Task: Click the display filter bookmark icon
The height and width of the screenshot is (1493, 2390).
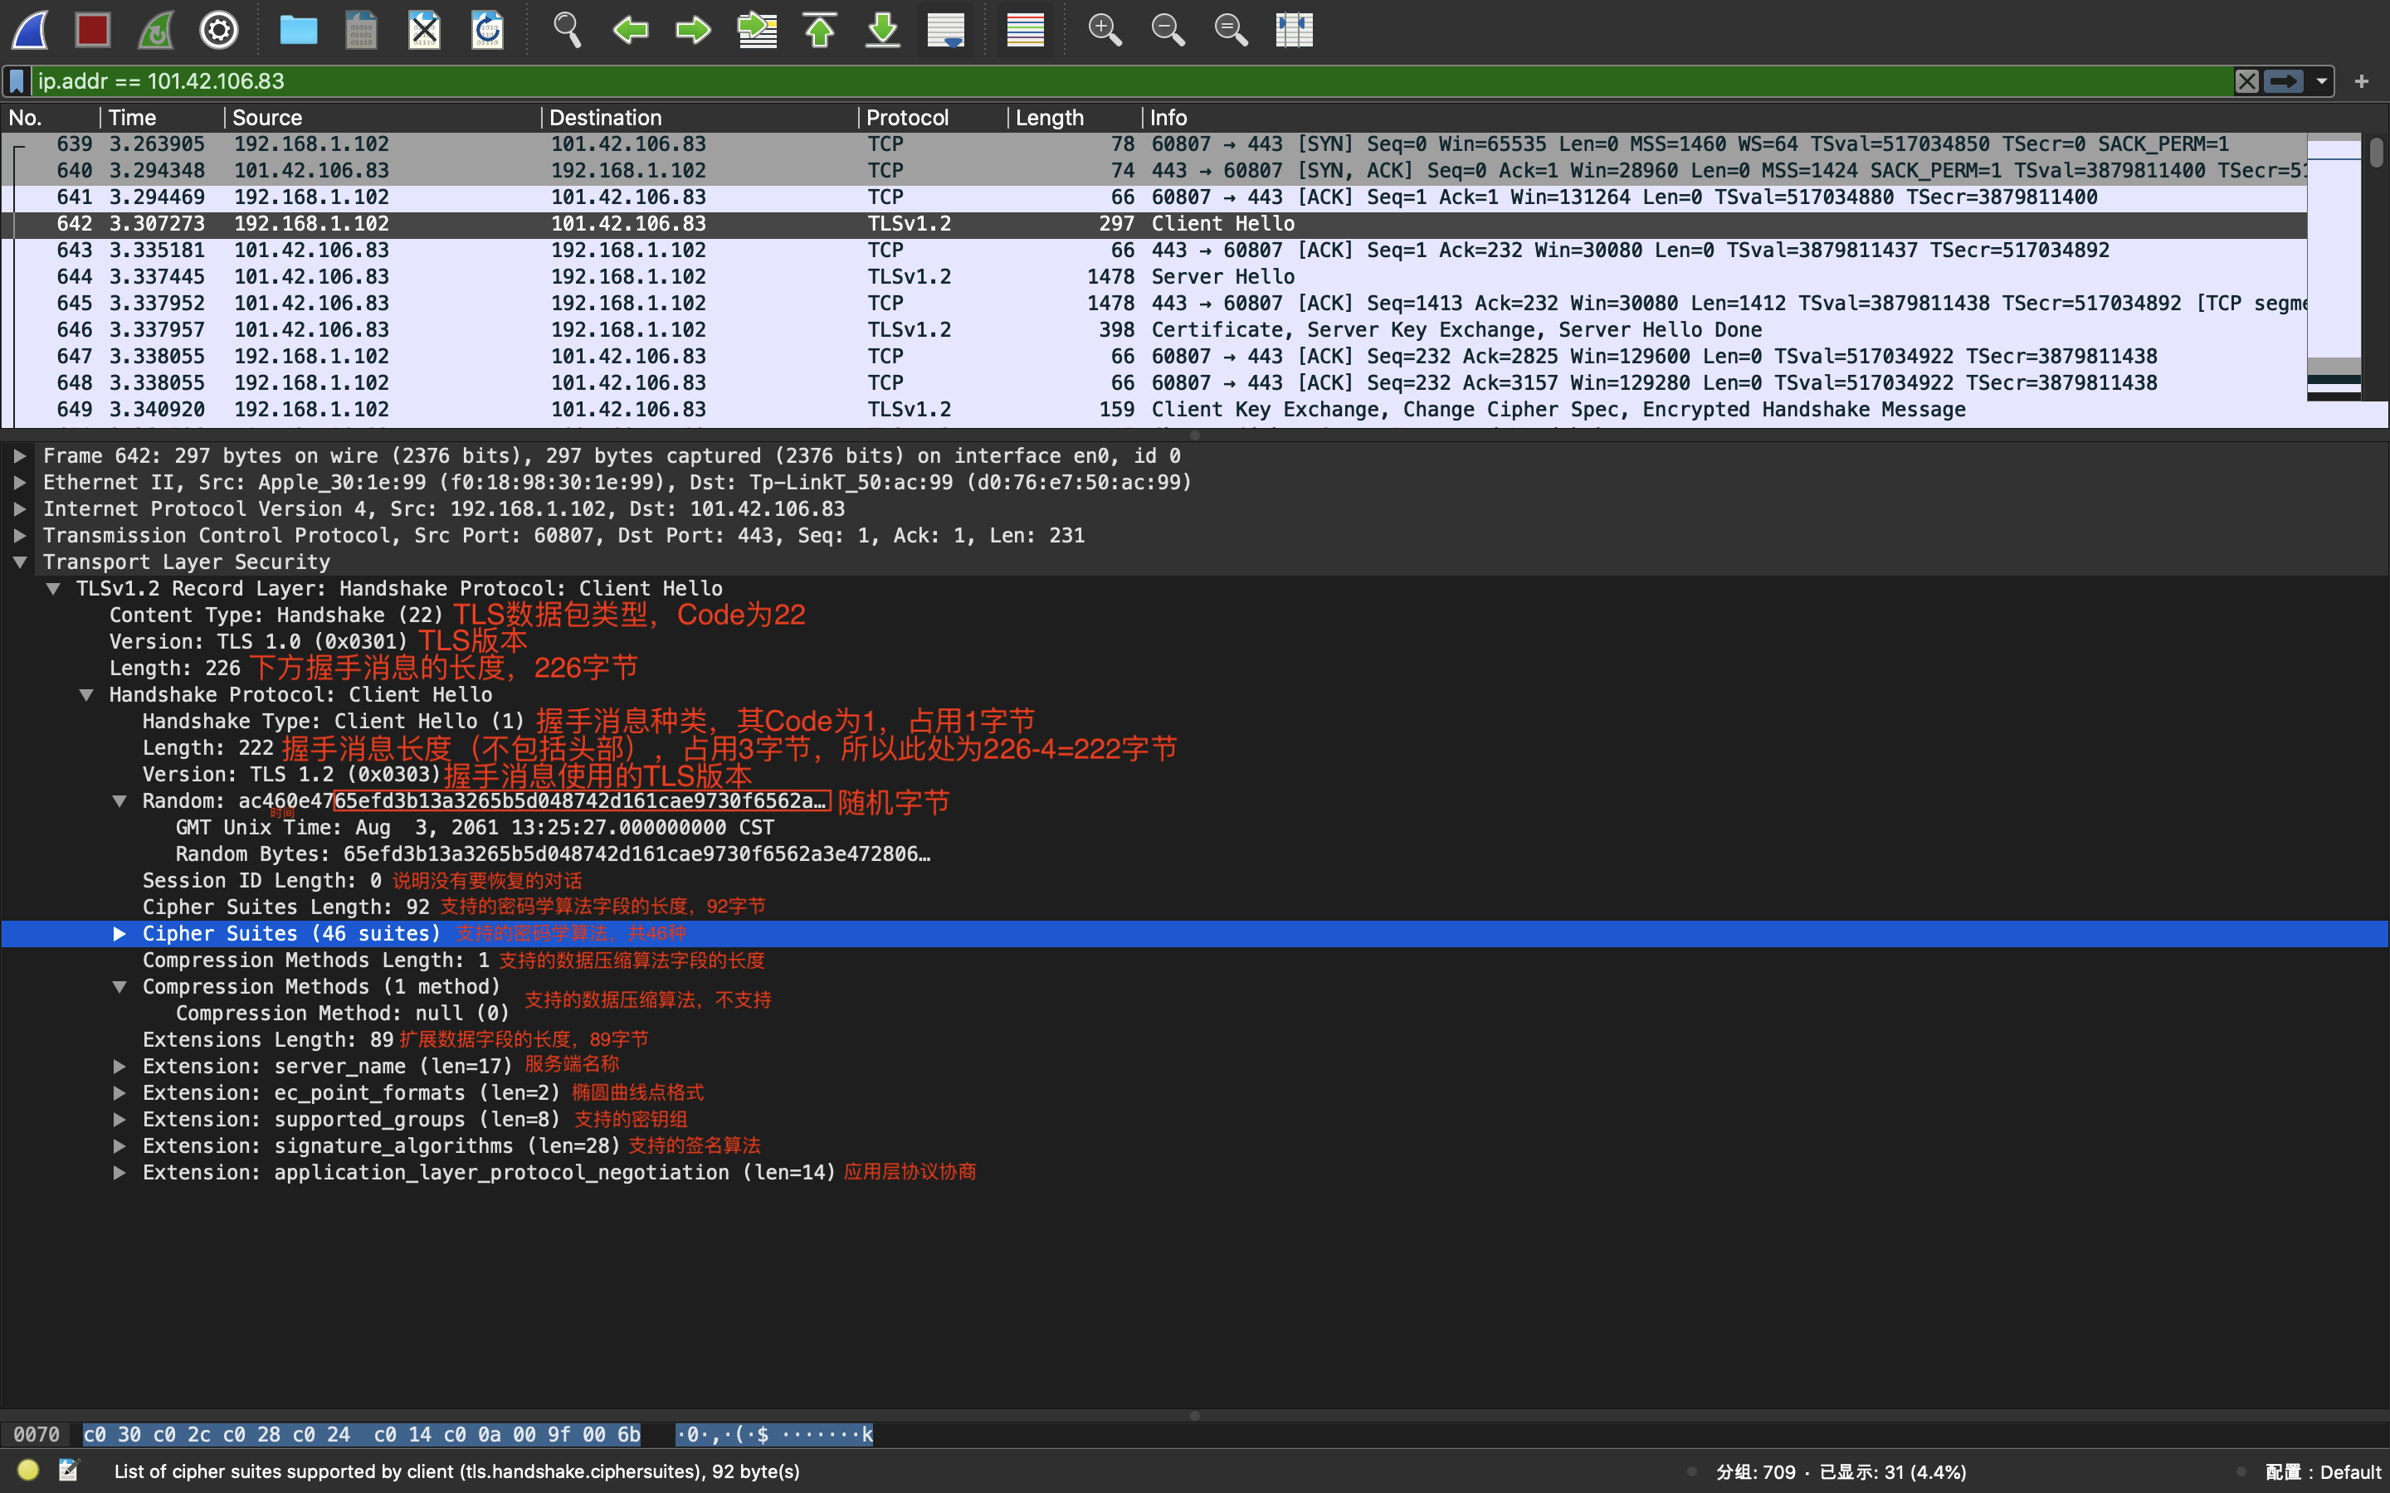Action: point(17,81)
